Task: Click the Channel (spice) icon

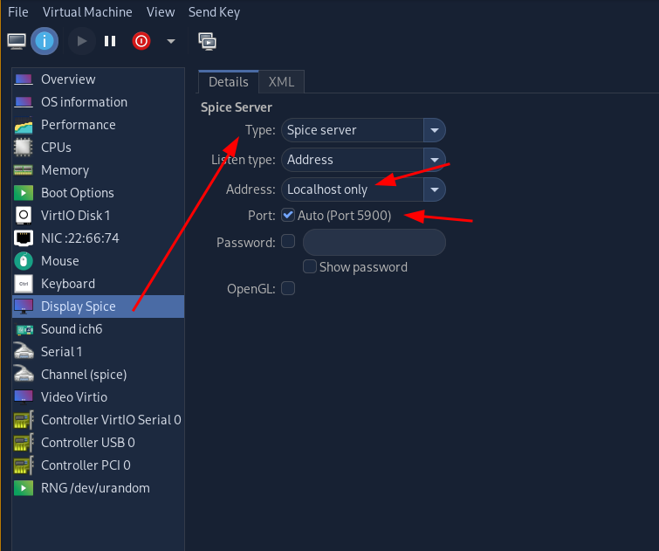Action: (24, 374)
